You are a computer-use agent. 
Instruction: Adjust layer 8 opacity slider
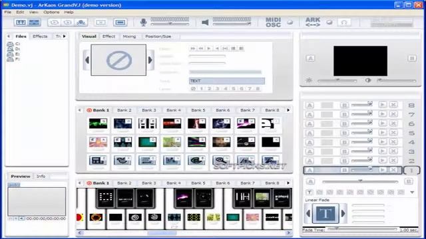click(362, 105)
